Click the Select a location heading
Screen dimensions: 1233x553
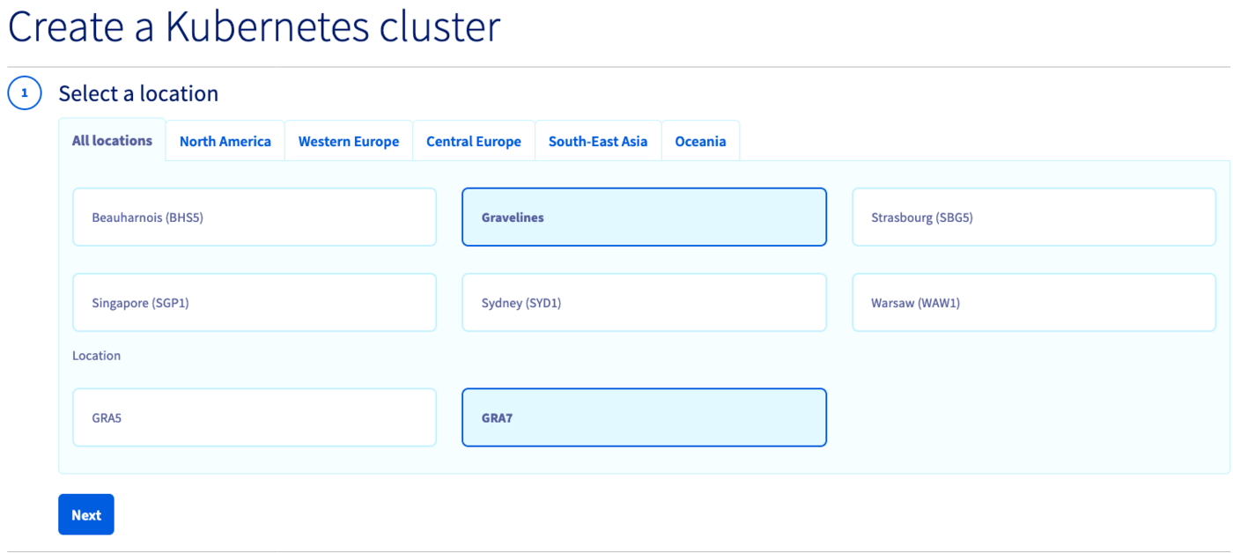tap(138, 93)
